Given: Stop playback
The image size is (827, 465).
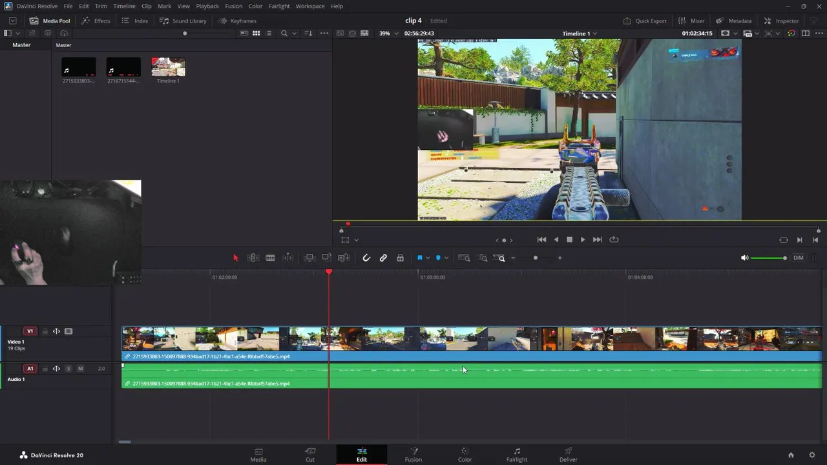Looking at the screenshot, I should pos(569,240).
